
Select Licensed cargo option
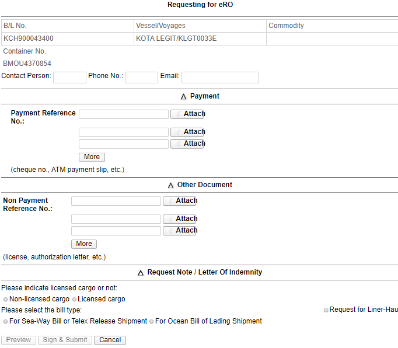[x=74, y=300]
